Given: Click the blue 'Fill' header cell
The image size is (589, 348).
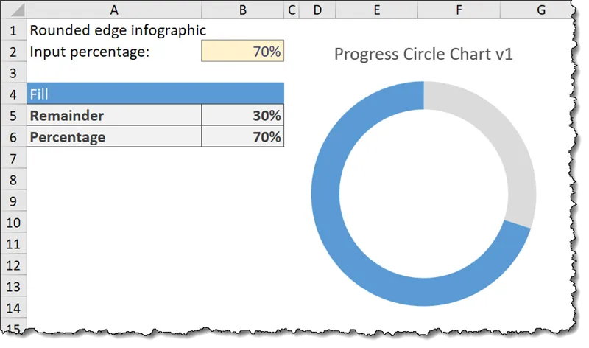Looking at the screenshot, I should coord(155,94).
